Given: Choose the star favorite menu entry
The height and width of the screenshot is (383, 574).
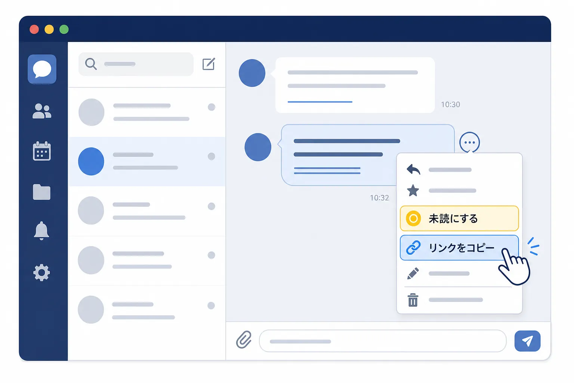Looking at the screenshot, I should (459, 191).
